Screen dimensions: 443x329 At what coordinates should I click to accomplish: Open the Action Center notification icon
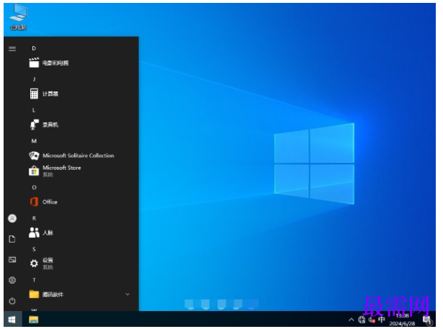427,320
